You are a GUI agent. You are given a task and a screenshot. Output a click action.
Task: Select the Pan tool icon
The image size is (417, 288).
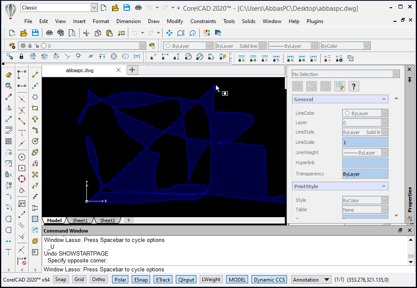[x=169, y=33]
